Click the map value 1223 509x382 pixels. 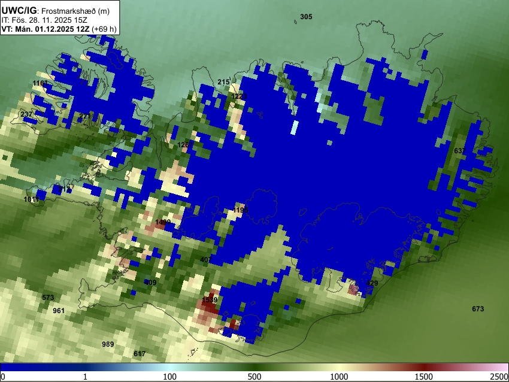point(239,96)
